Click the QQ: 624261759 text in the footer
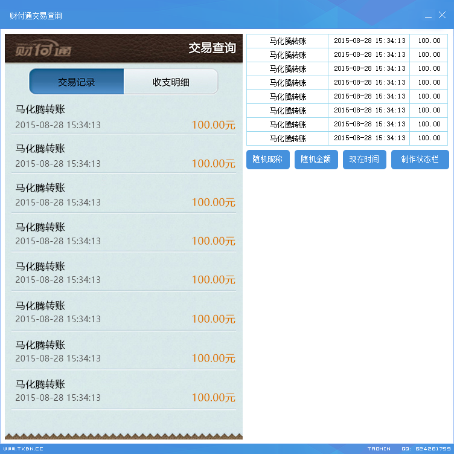The width and height of the screenshot is (454, 454). tap(426, 449)
